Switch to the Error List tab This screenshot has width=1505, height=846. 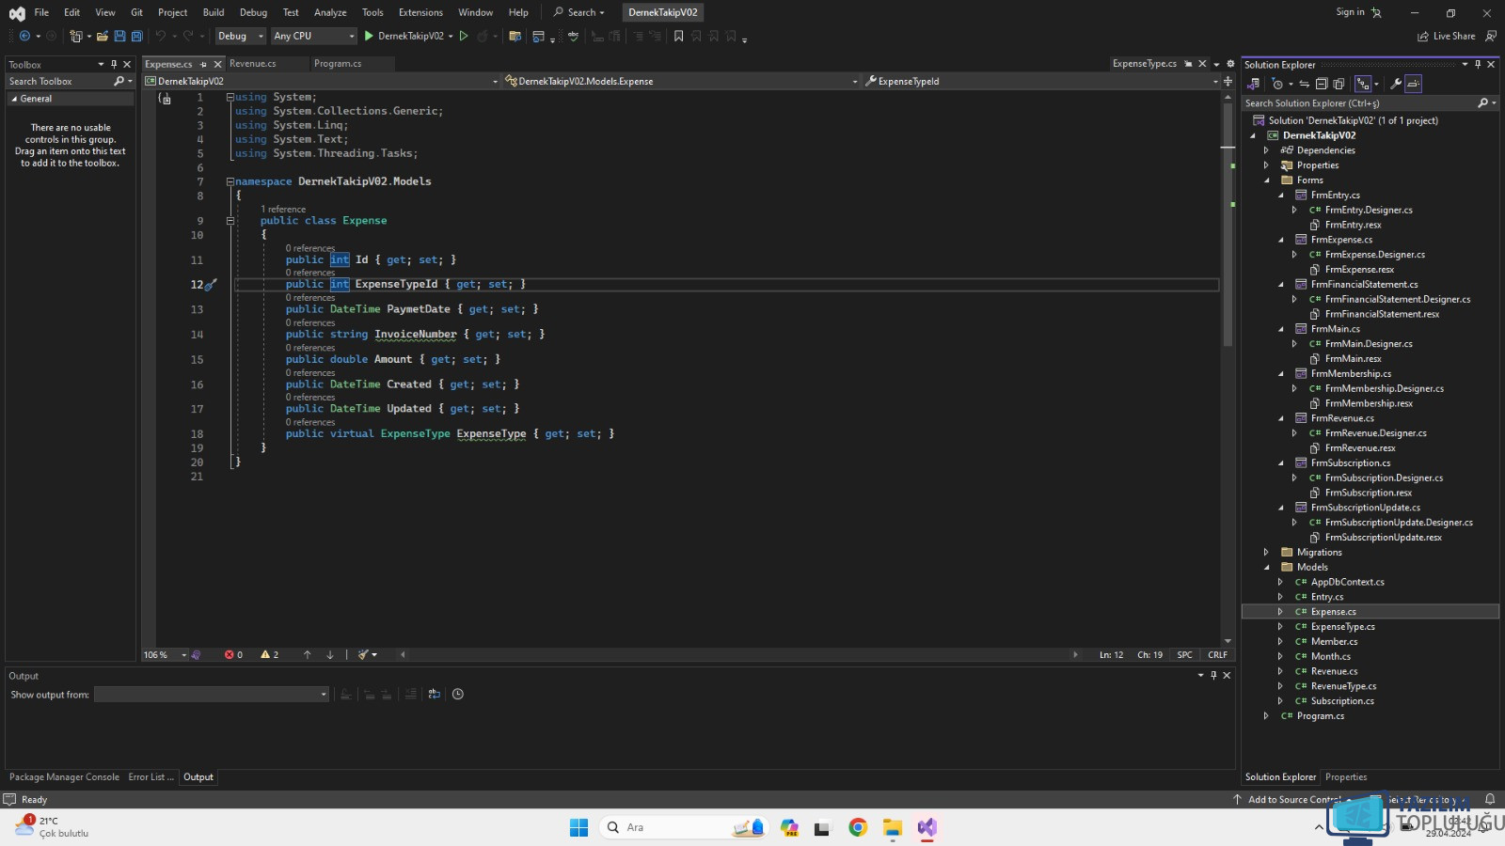pyautogui.click(x=150, y=776)
